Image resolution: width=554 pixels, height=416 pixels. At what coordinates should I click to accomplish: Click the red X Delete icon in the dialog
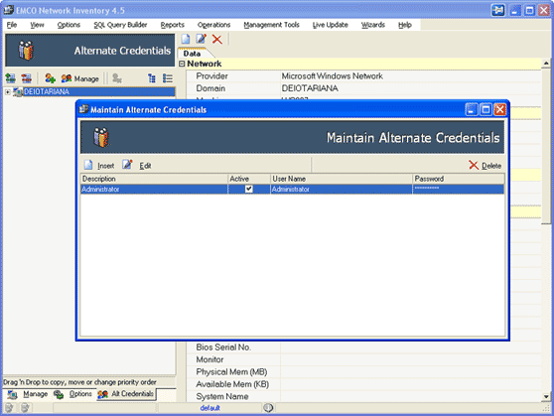[474, 165]
